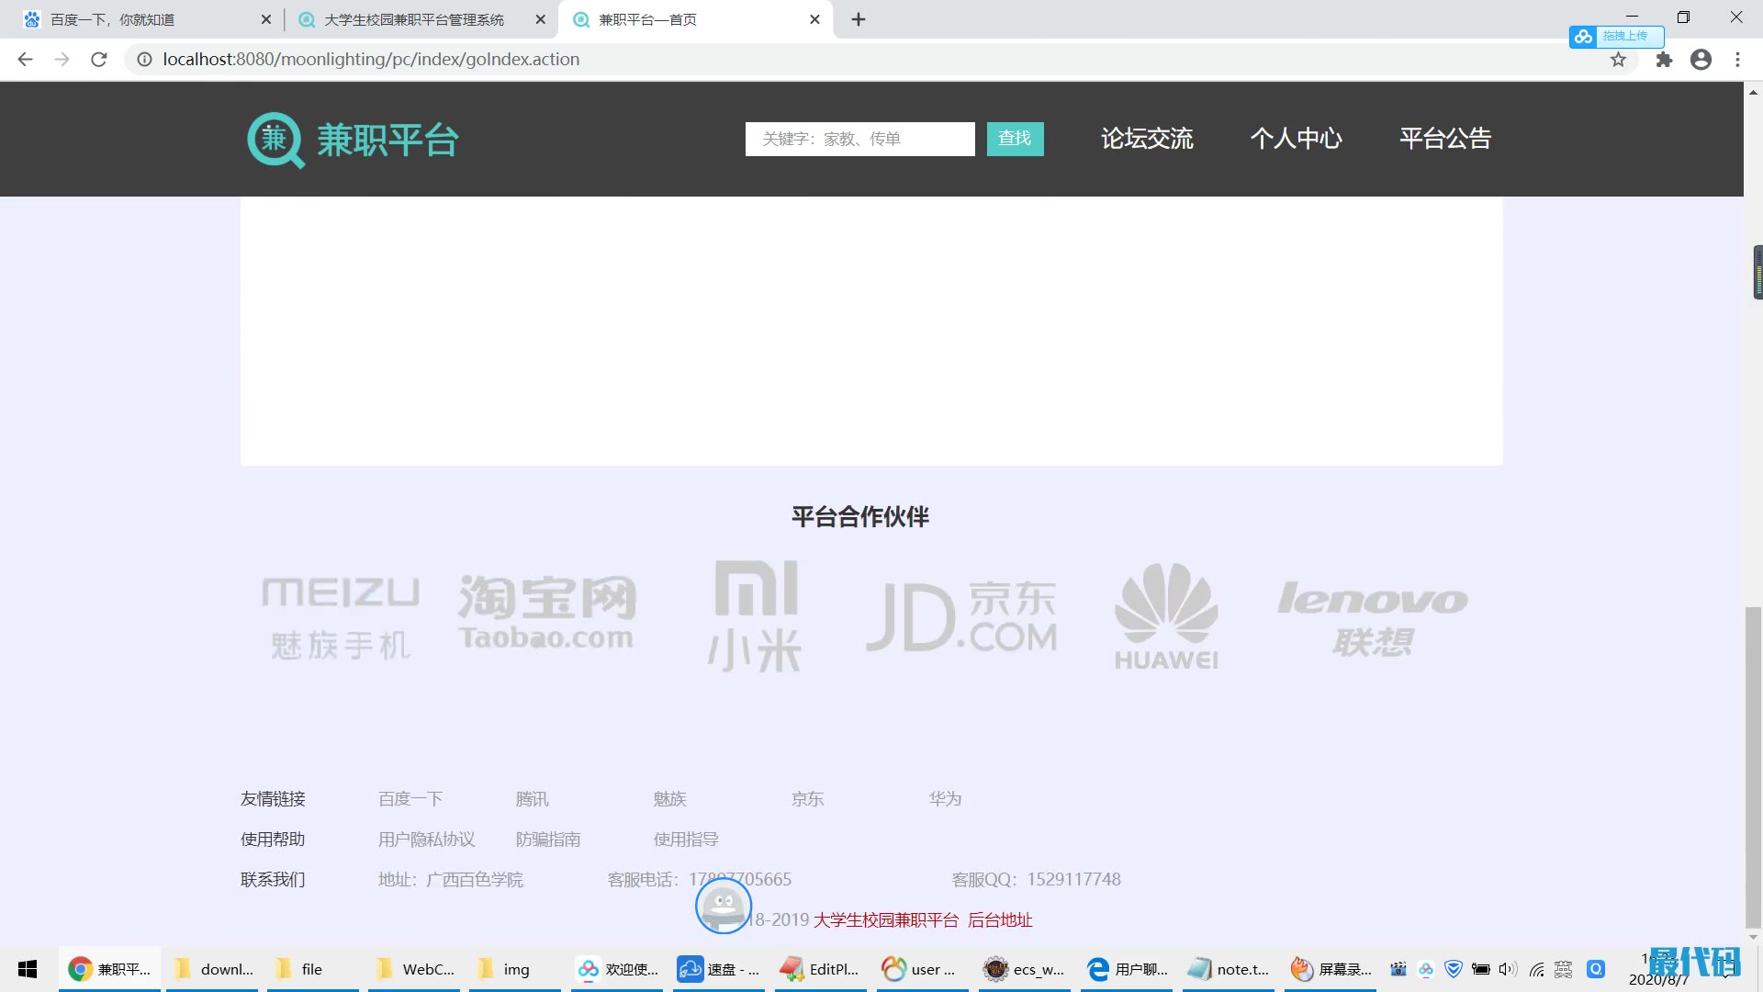Screen dimensions: 1763x992
Task: Focus the keyword search input field
Action: pos(859,139)
